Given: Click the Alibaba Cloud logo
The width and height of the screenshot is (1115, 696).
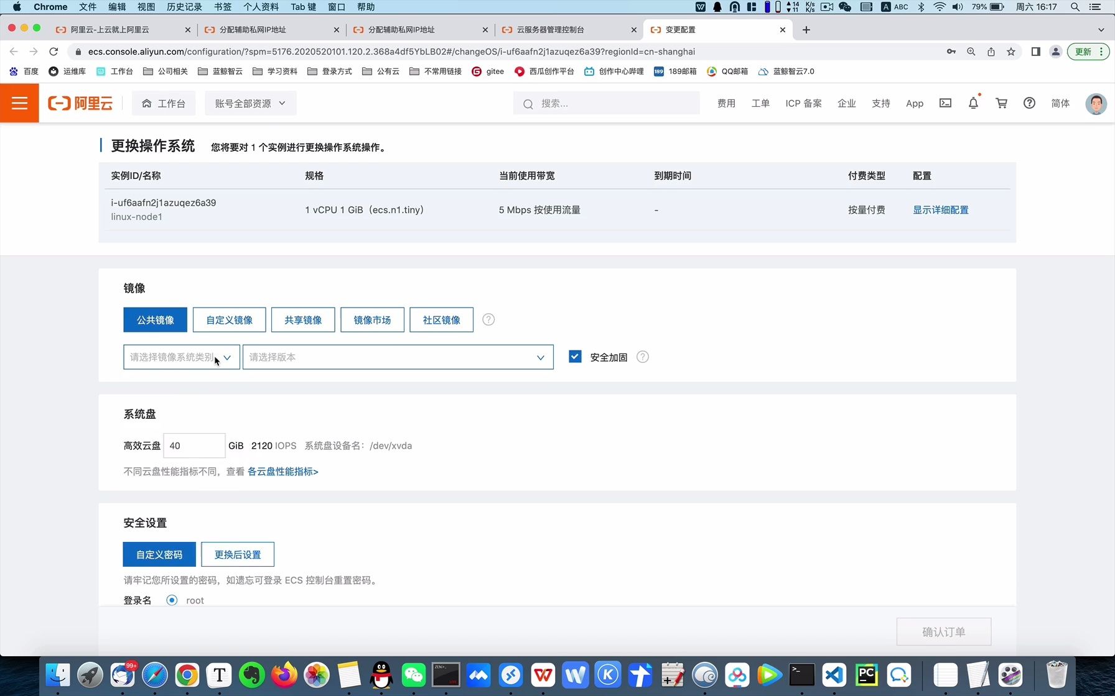Looking at the screenshot, I should [80, 103].
